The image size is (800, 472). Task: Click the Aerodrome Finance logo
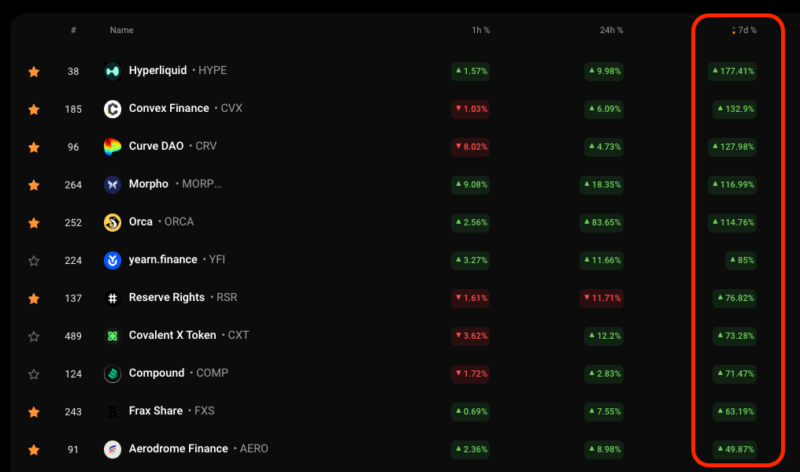click(x=113, y=449)
